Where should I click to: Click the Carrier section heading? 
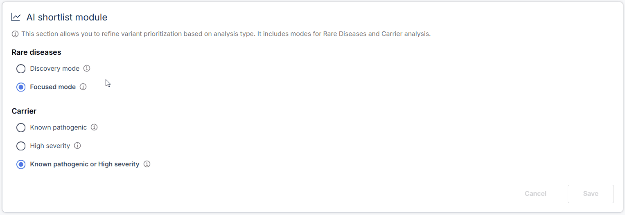(x=24, y=111)
